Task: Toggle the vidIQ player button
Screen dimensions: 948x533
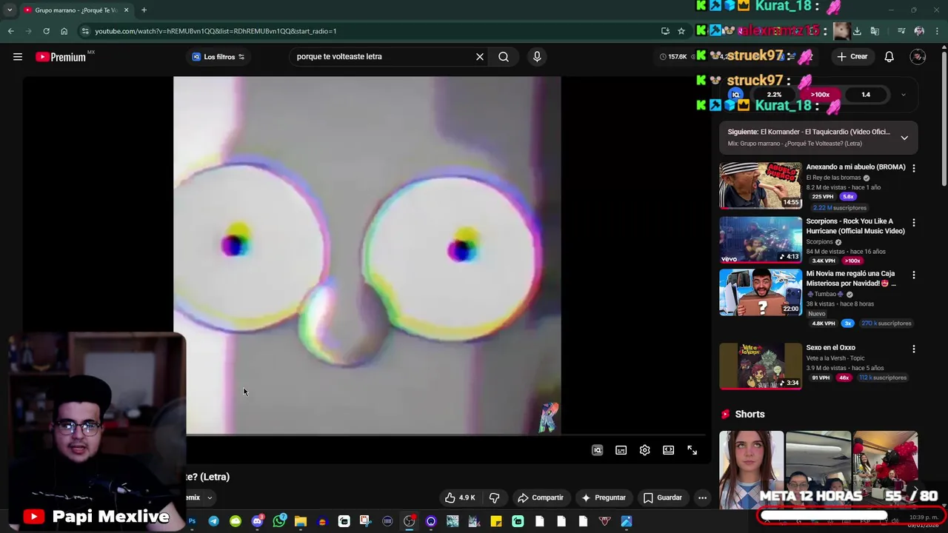Action: tap(597, 450)
